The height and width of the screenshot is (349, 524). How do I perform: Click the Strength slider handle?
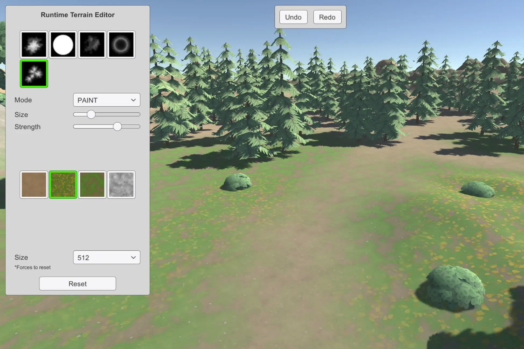(x=117, y=126)
